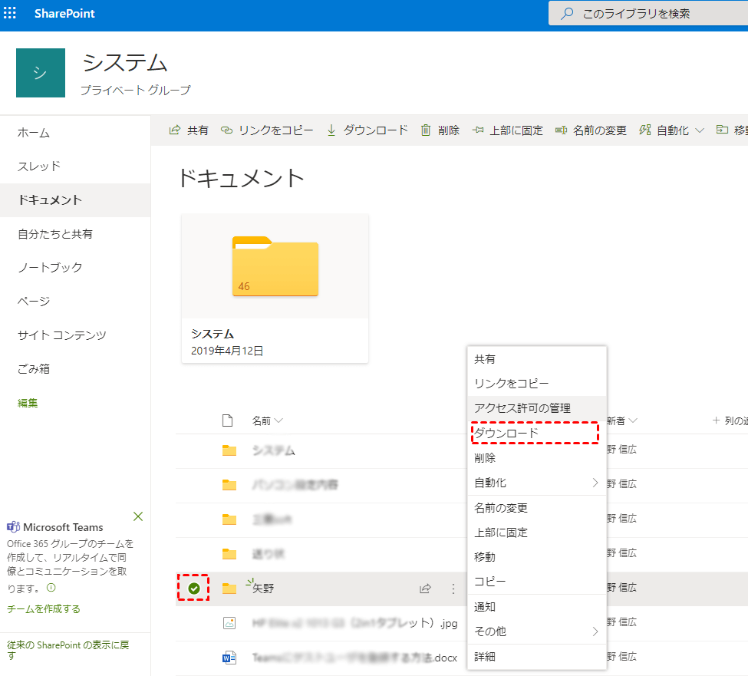Choose アクセス許可の管理 in the context menu

522,407
